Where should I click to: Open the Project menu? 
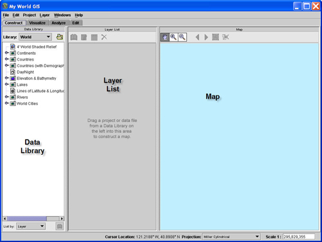[x=30, y=15]
